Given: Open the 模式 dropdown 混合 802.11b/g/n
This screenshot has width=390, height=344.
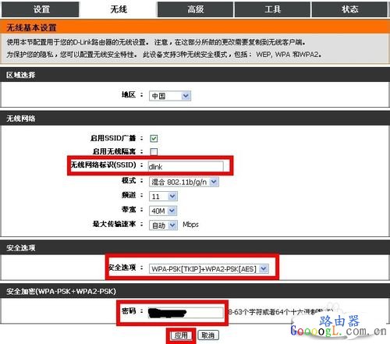Looking at the screenshot, I should (184, 182).
